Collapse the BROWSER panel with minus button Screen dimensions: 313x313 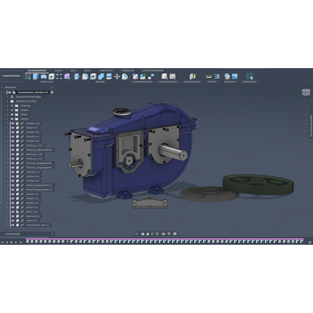(52, 87)
